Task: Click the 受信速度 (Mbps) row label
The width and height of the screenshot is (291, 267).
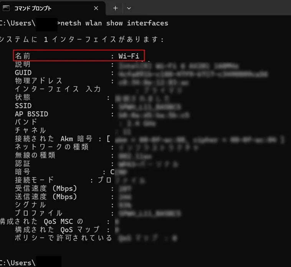Action: click(x=46, y=189)
